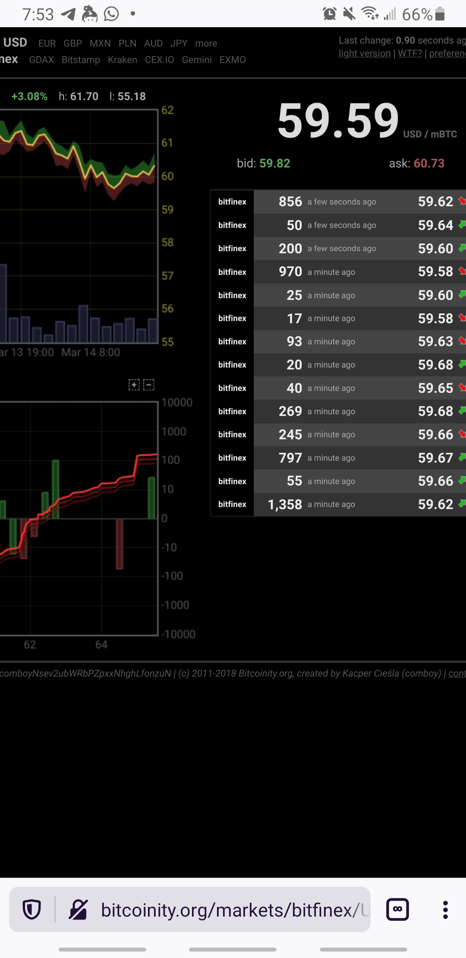The height and width of the screenshot is (958, 466).
Task: Open the browser tabs counter button
Action: pos(397,910)
